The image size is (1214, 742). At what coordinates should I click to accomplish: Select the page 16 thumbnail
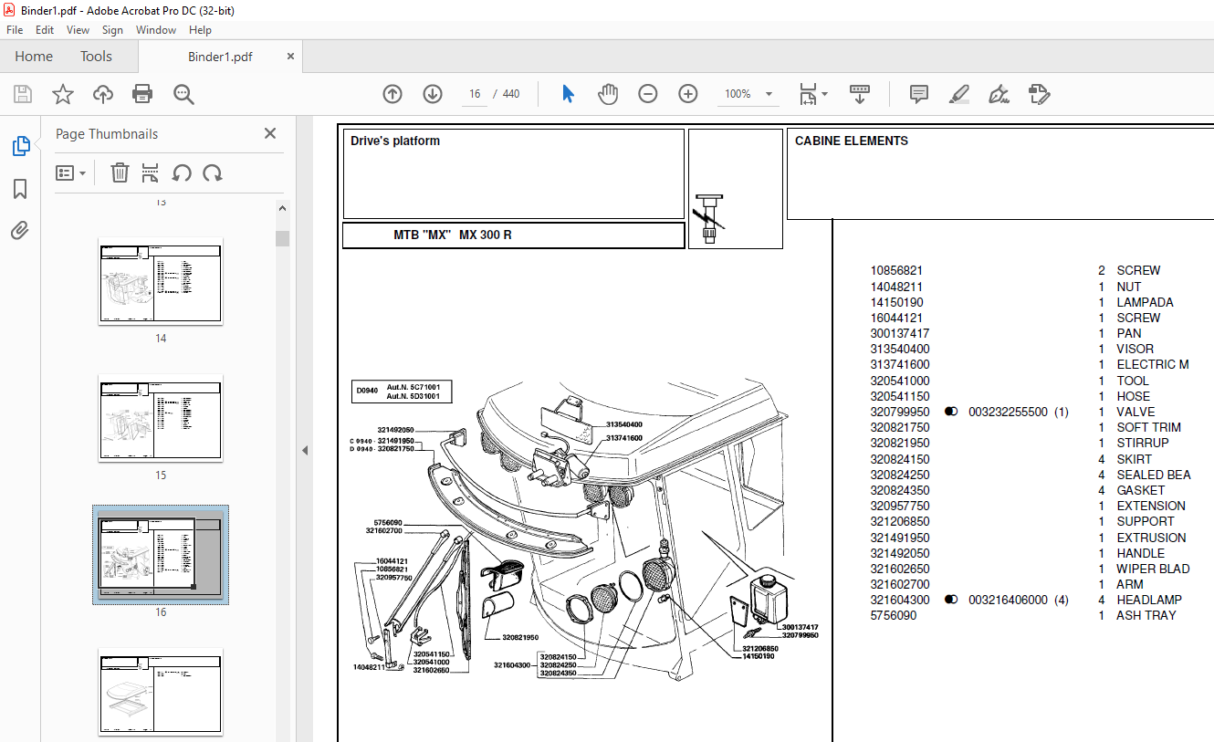click(161, 555)
